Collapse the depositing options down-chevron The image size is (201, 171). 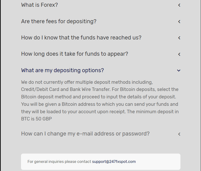pos(179,70)
